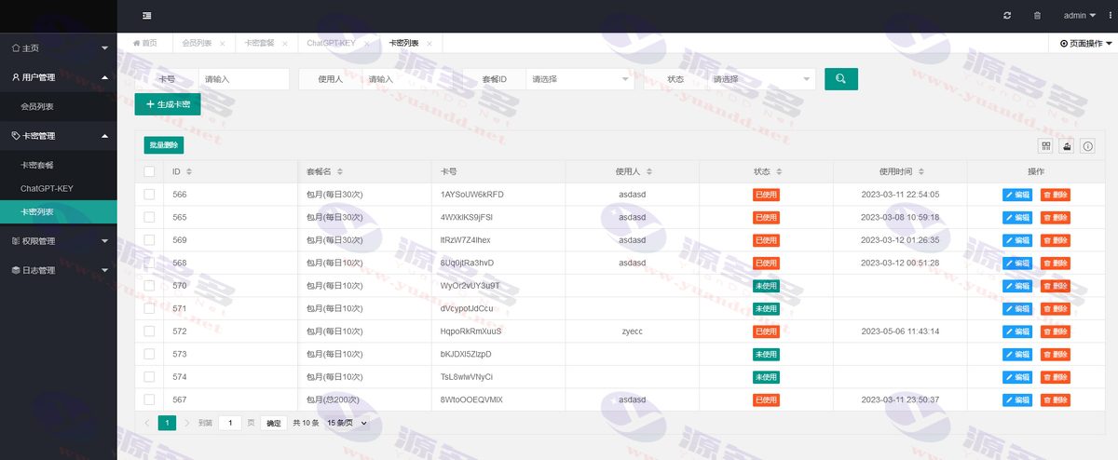1118x460 pixels.
Task: Delete the card with ID 566
Action: tap(1056, 195)
